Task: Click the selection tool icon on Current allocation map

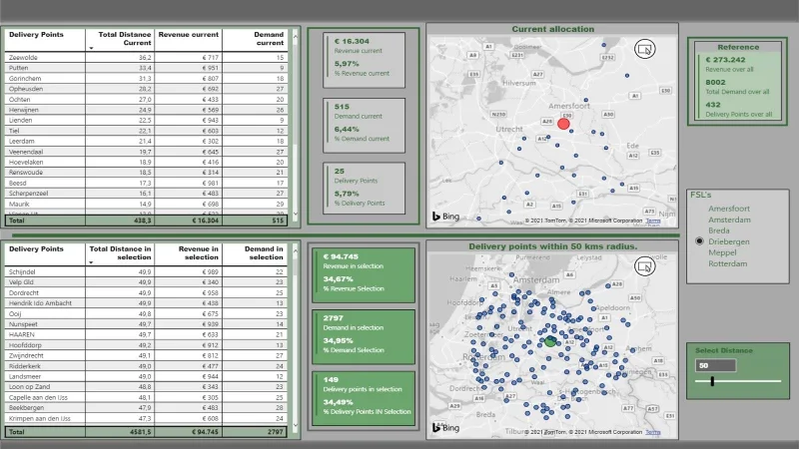Action: click(x=644, y=49)
